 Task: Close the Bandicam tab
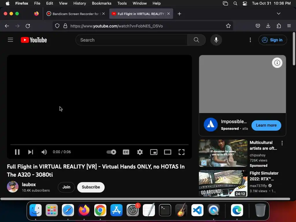click(103, 14)
